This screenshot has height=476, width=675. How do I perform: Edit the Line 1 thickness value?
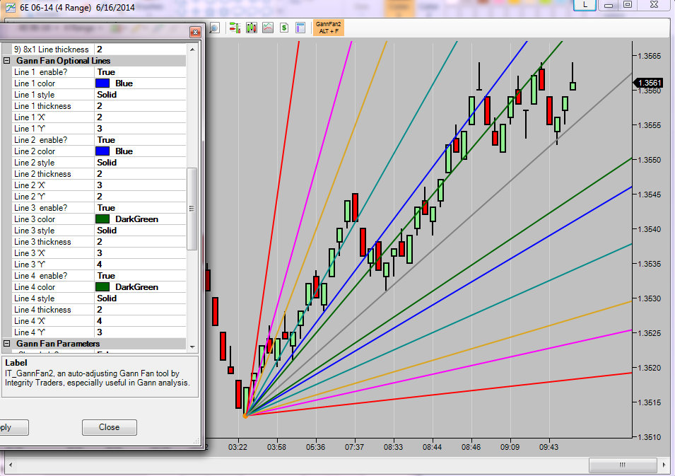pyautogui.click(x=141, y=106)
